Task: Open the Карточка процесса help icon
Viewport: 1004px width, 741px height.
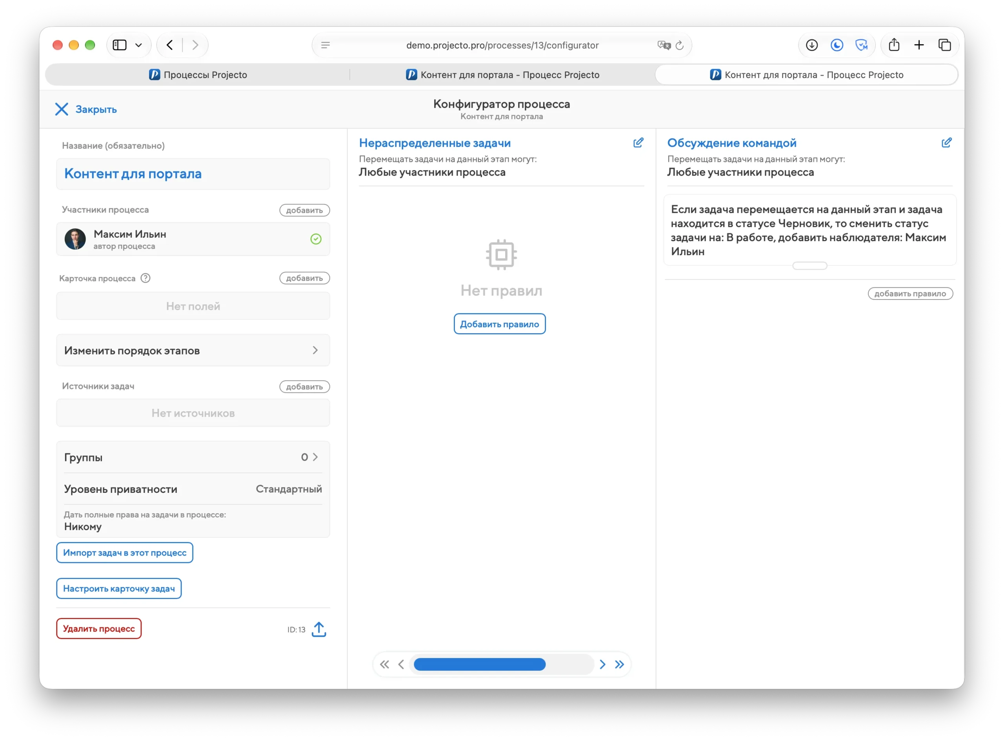Action: (x=146, y=278)
